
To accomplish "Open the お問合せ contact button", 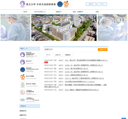I will point(91,4).
